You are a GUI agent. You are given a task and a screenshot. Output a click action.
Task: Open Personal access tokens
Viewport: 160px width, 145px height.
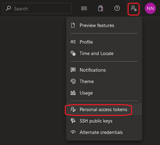click(x=104, y=109)
